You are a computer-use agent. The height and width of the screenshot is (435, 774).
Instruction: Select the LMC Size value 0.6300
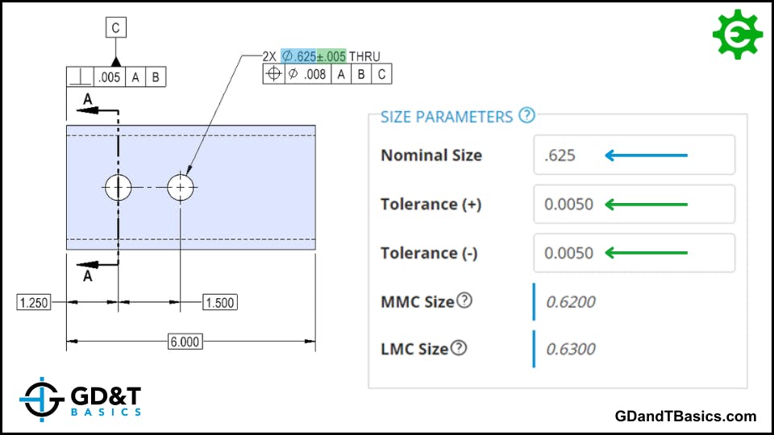(x=571, y=350)
